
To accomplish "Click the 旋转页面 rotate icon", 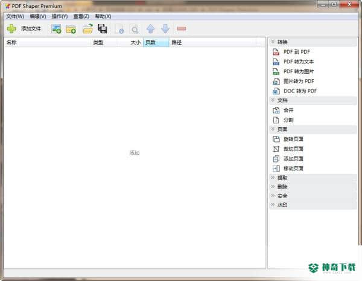I will [x=276, y=139].
